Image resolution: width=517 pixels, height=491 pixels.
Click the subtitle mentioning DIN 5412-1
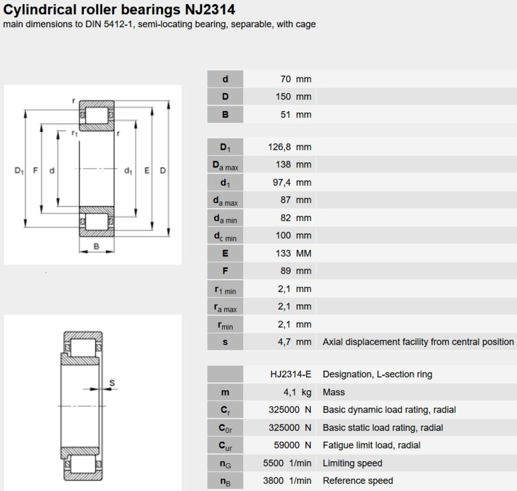159,24
